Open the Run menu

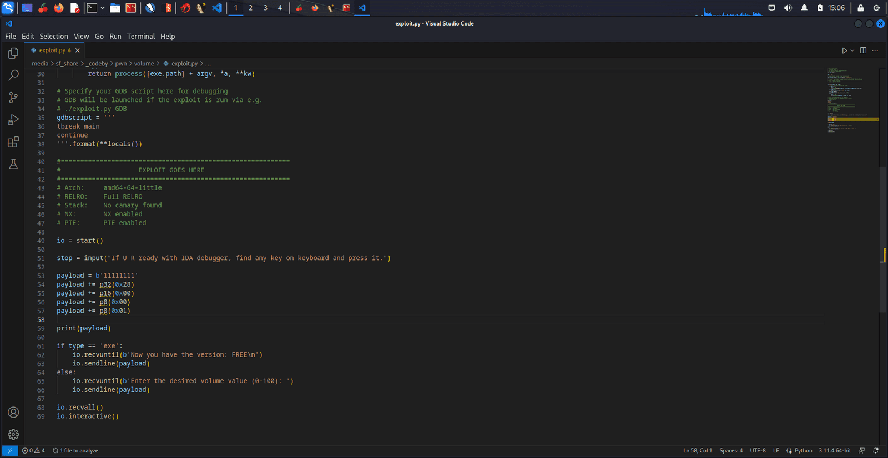(115, 37)
